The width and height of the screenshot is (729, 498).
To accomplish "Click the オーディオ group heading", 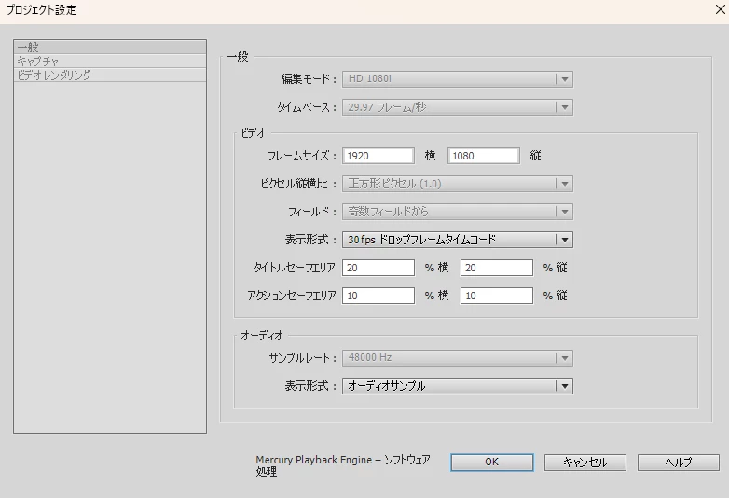I will (x=262, y=335).
